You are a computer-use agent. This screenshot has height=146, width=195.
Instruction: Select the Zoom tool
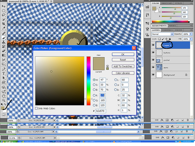pyautogui.click(x=4, y=100)
